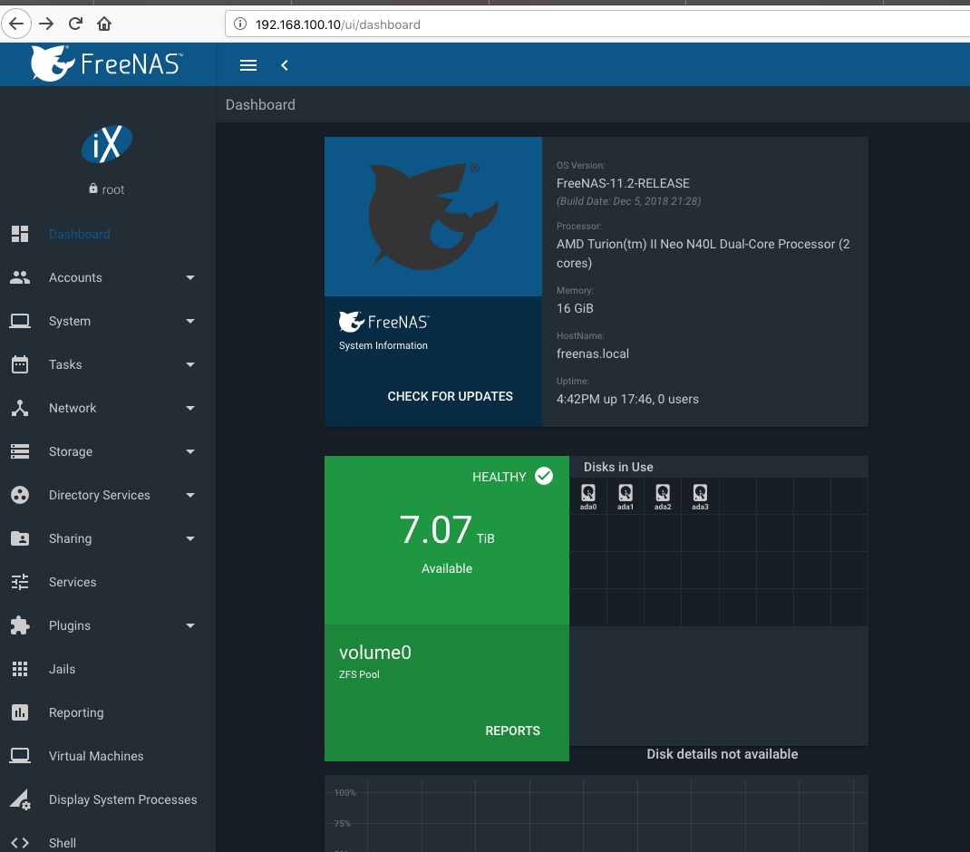Go to the browser home icon
The image size is (970, 852).
click(x=104, y=24)
